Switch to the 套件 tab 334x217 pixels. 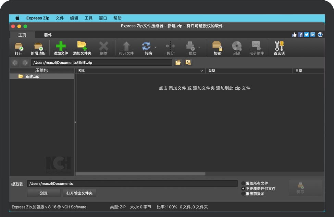coord(48,35)
